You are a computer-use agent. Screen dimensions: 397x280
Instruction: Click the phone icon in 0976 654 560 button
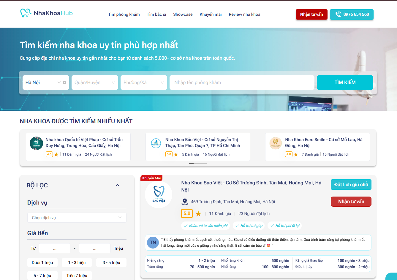[x=338, y=14]
